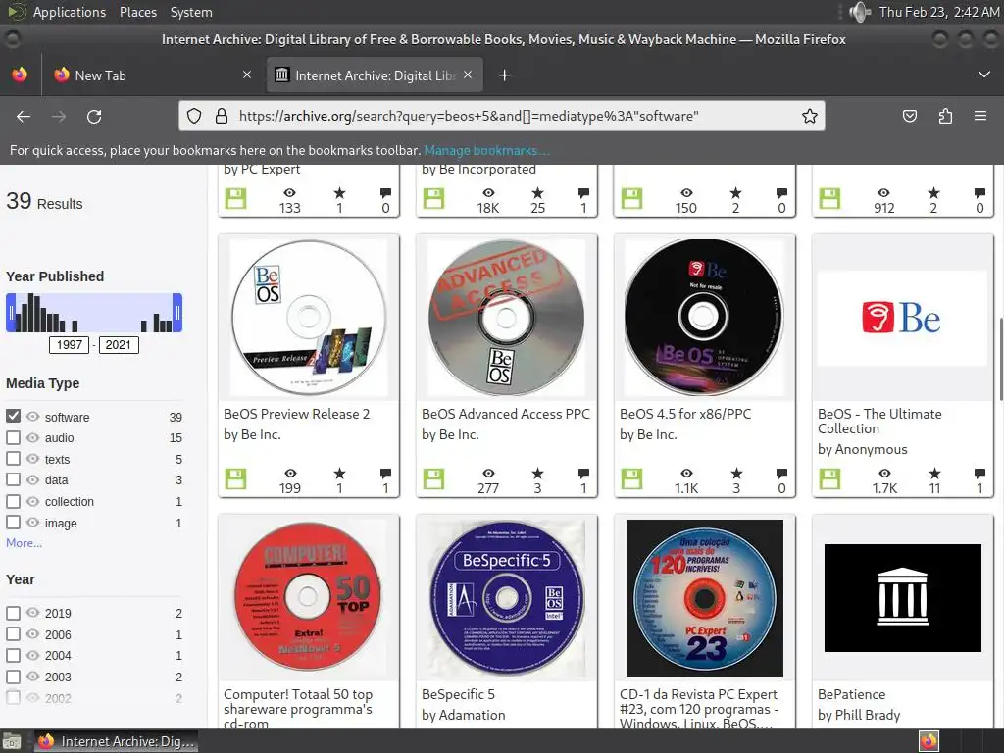Image resolution: width=1004 pixels, height=753 pixels.
Task: Open the Save to Pocket icon
Action: [x=909, y=116]
